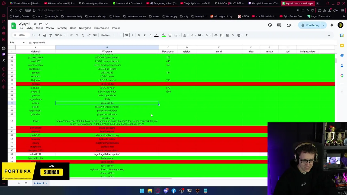Open the fill color bucket picker
The width and height of the screenshot is (347, 195).
tap(164, 35)
